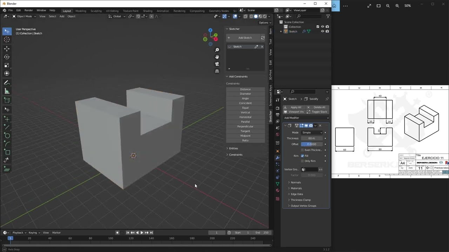Switch to Solid viewport shading
Viewport: 449px width, 252px height.
point(256,16)
